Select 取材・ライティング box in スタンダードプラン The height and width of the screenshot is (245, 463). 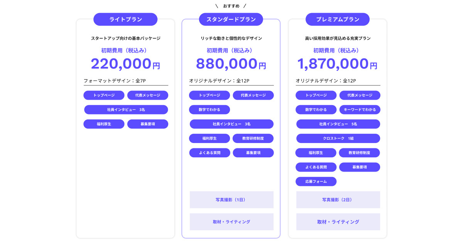(x=231, y=222)
